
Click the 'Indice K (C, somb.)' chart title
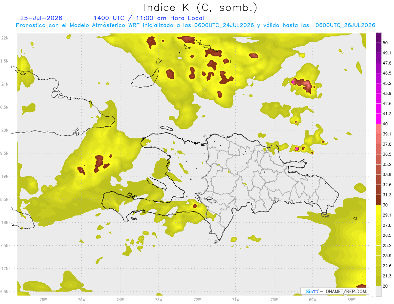pyautogui.click(x=201, y=8)
